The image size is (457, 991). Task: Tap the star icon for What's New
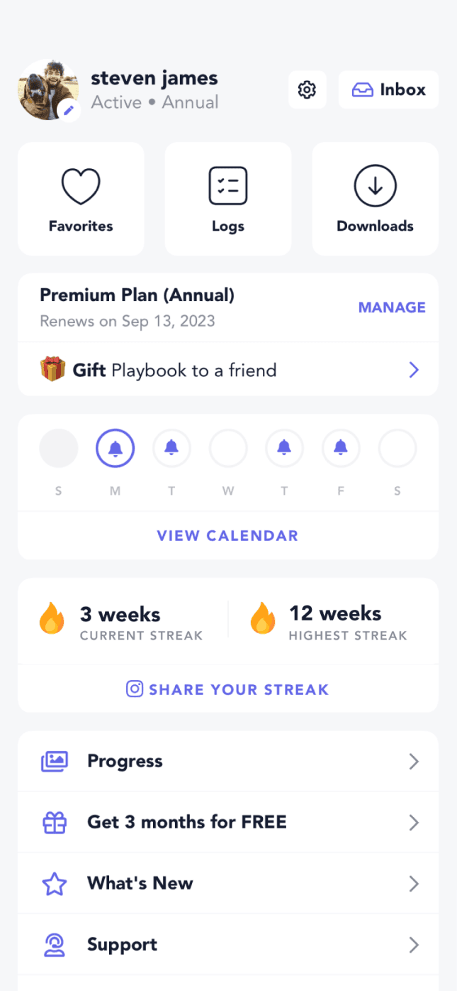[x=55, y=884]
